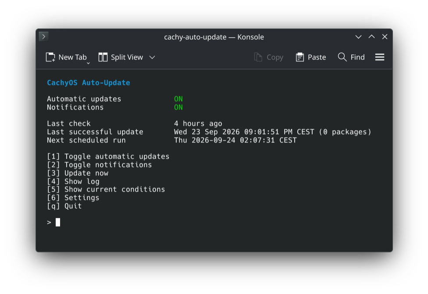
Task: Click the terminal icon in title bar
Action: pos(44,36)
